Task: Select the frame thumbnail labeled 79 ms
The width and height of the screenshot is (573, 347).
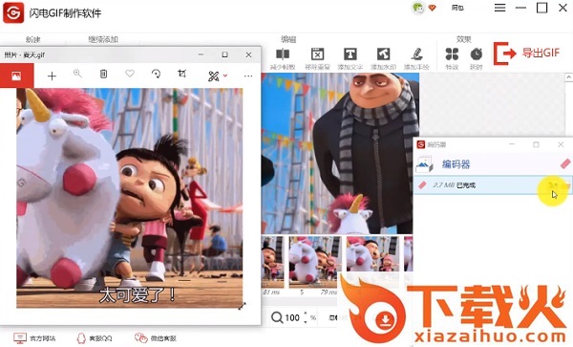Action: (x=314, y=262)
